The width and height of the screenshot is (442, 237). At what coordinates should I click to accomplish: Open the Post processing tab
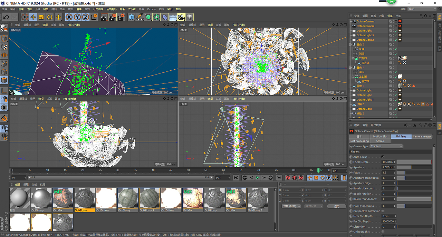tap(359, 141)
